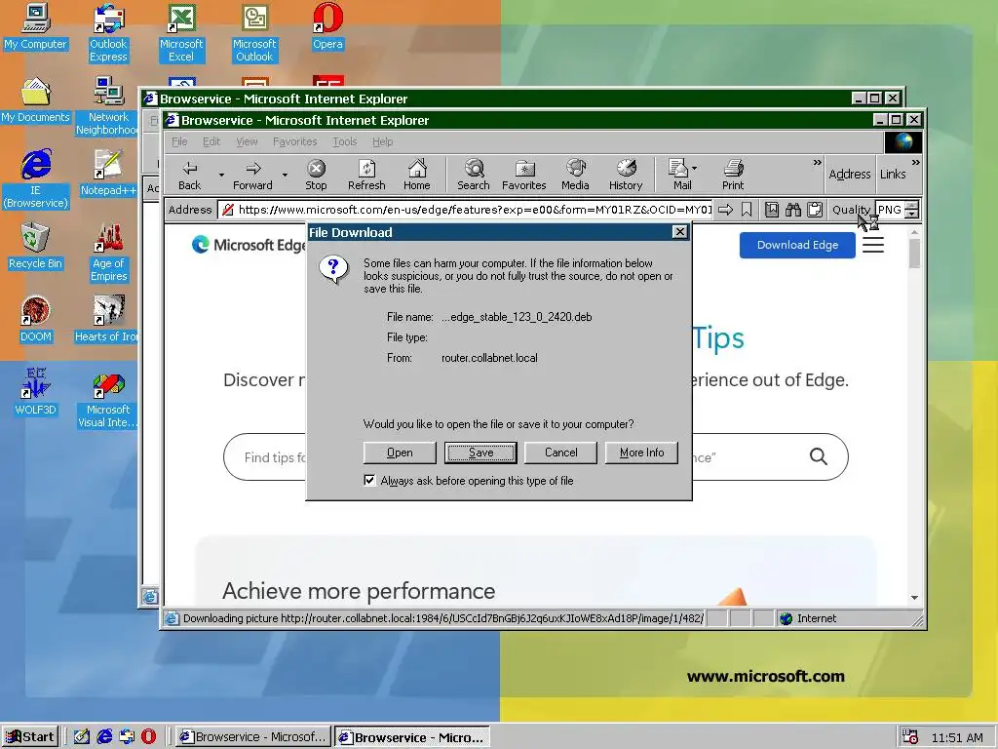This screenshot has width=998, height=749.
Task: Select Microsoft Excel desktop icon
Action: [x=181, y=33]
